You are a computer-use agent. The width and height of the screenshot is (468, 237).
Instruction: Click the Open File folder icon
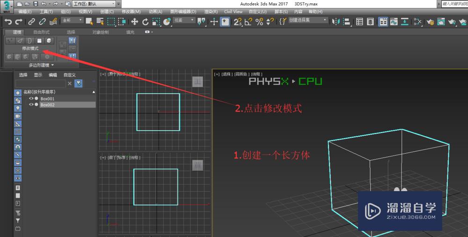coord(28,4)
